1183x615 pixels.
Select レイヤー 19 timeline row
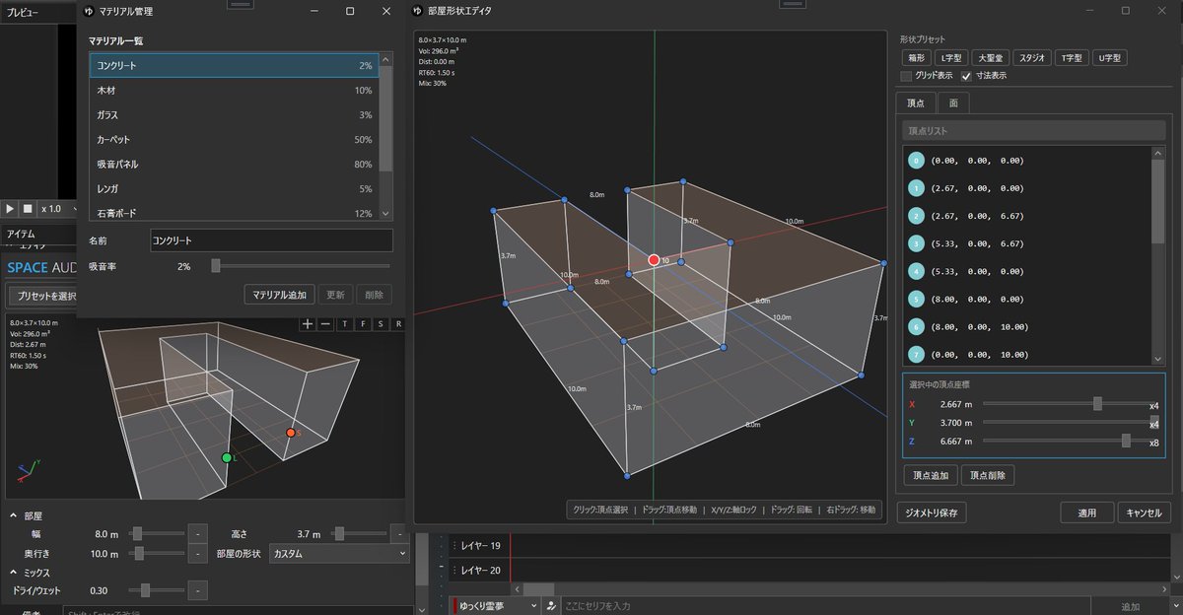[481, 546]
